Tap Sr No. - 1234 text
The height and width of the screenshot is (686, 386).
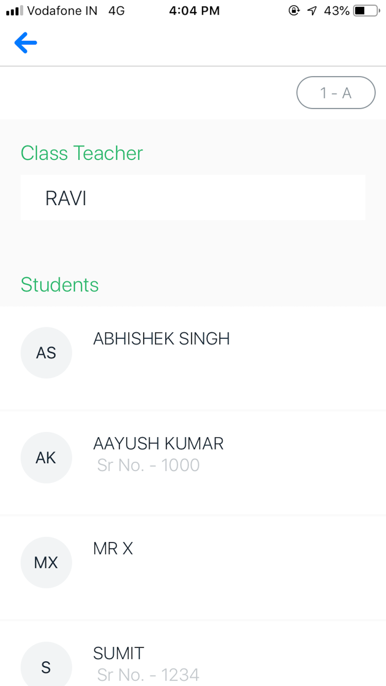tap(148, 675)
